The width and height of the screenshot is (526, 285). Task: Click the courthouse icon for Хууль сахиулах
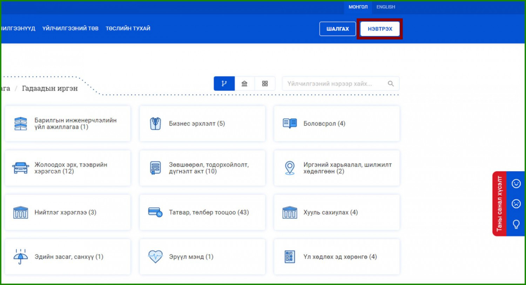290,212
